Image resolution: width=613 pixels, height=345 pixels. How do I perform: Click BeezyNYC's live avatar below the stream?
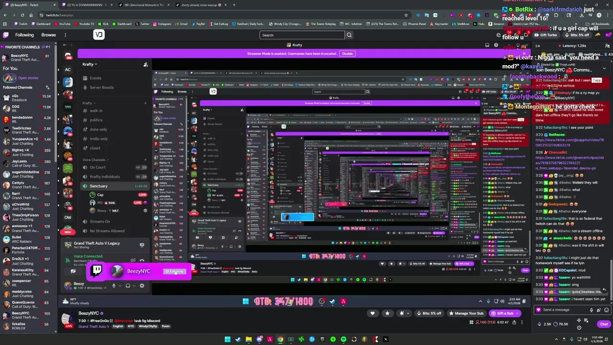tap(69, 318)
